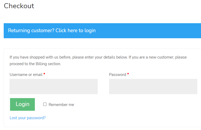Open the Lost your password link
Viewport: 201px width, 130px height.
[x=28, y=118]
